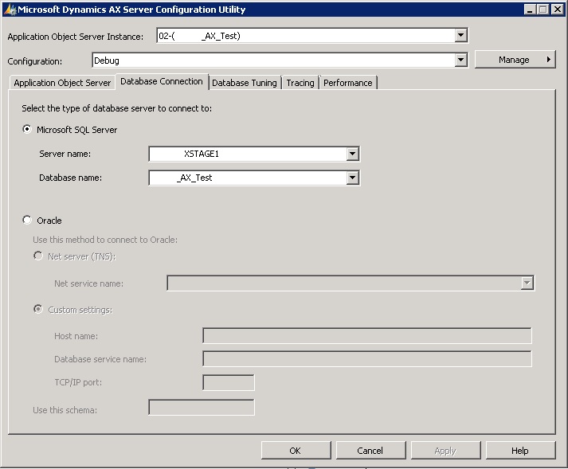Close the Configuration Utility window
This screenshot has width=568, height=469.
pos(557,10)
